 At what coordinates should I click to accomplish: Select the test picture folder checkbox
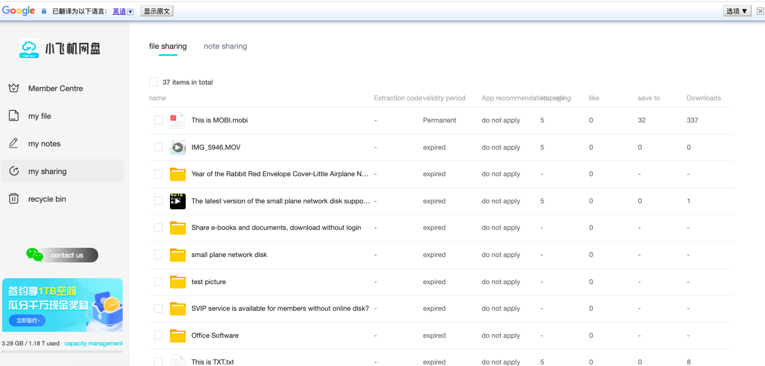click(x=159, y=282)
